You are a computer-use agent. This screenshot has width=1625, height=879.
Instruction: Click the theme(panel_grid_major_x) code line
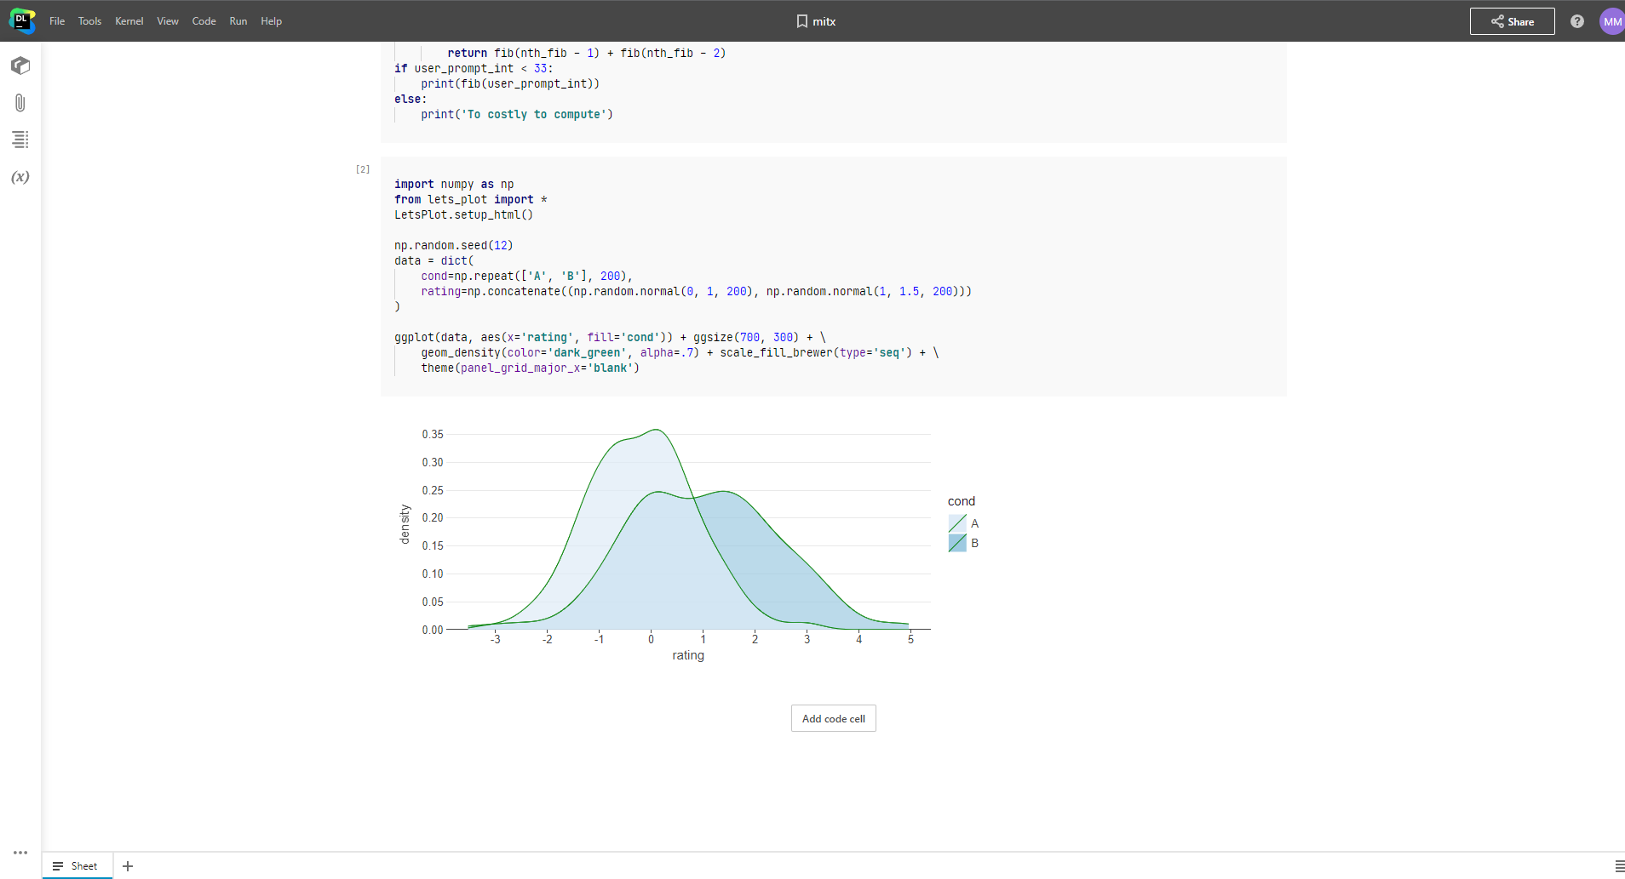click(530, 368)
